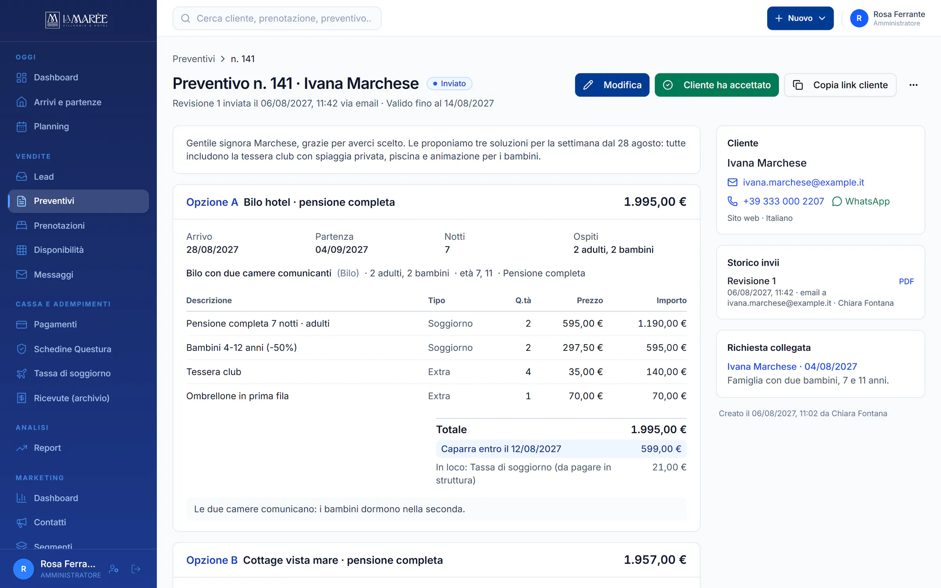Open WhatsApp chat with the client
941x588 pixels.
click(x=860, y=201)
